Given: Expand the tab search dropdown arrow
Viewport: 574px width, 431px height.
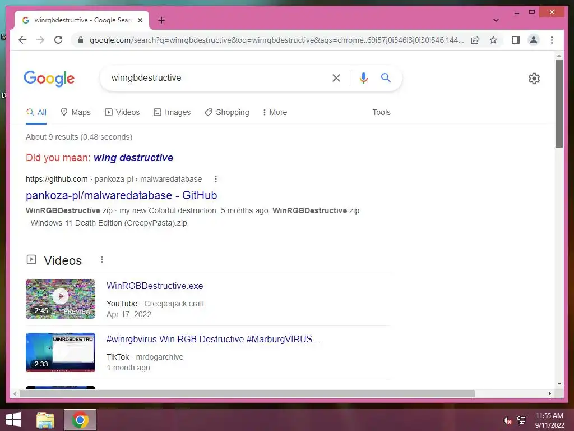Looking at the screenshot, I should click(496, 20).
